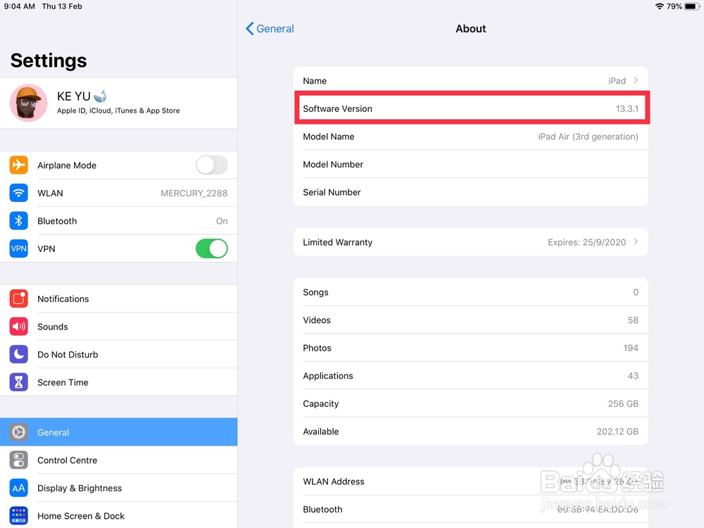Viewport: 704px width, 528px height.
Task: Open Apple ID account for KE YU
Action: pos(118,103)
